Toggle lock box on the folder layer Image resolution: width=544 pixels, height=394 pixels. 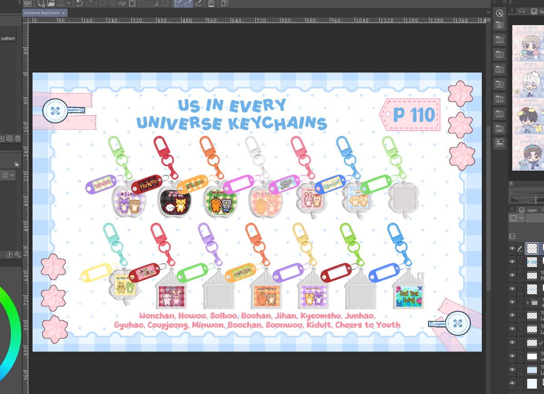[x=520, y=302]
